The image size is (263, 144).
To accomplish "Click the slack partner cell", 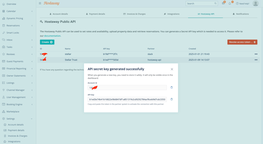I will 150,54.
